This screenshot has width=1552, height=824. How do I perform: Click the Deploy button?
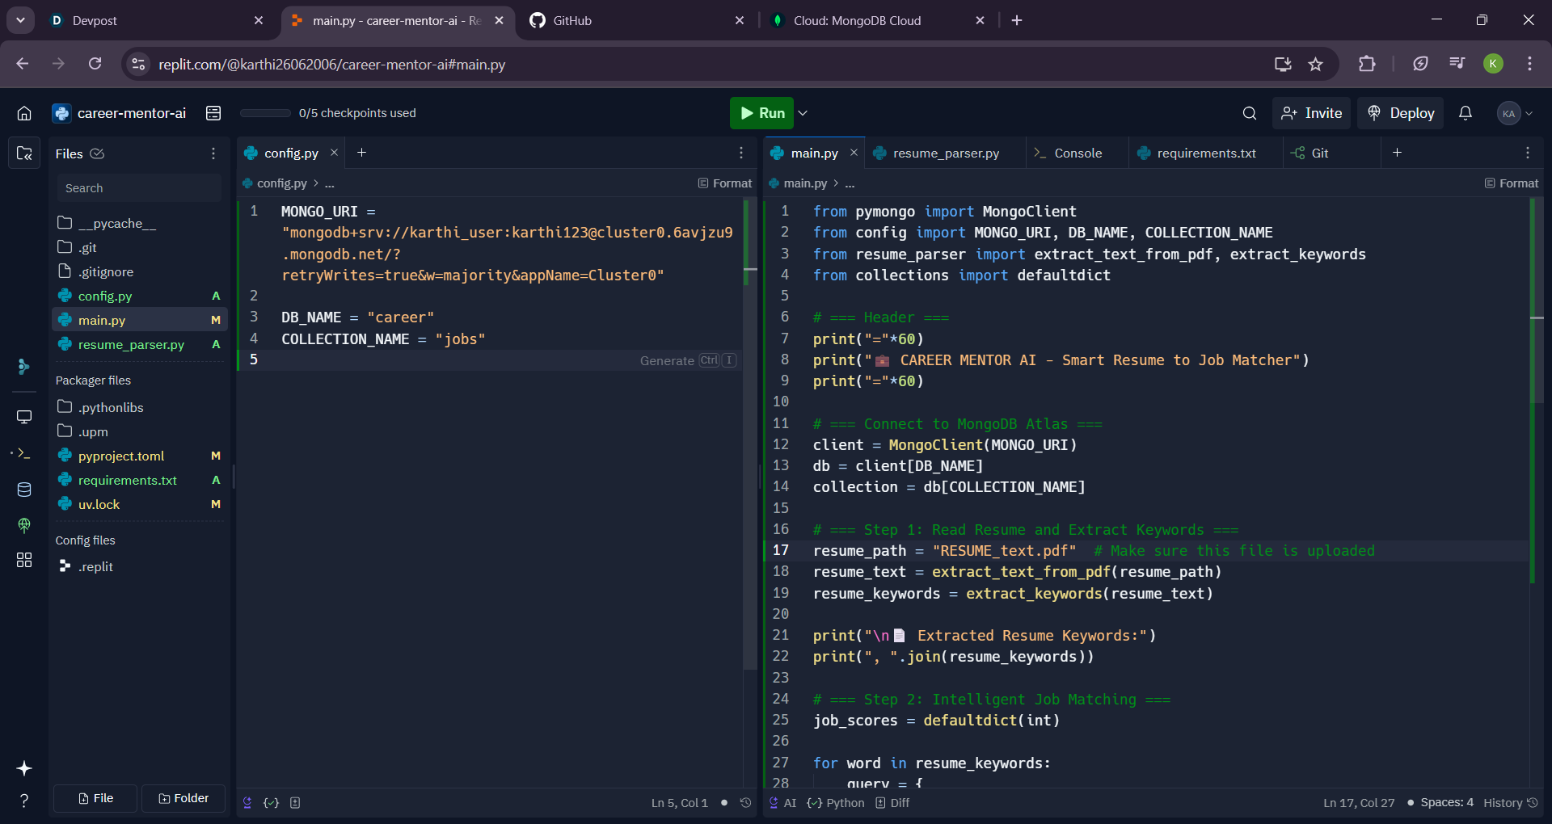coord(1401,113)
